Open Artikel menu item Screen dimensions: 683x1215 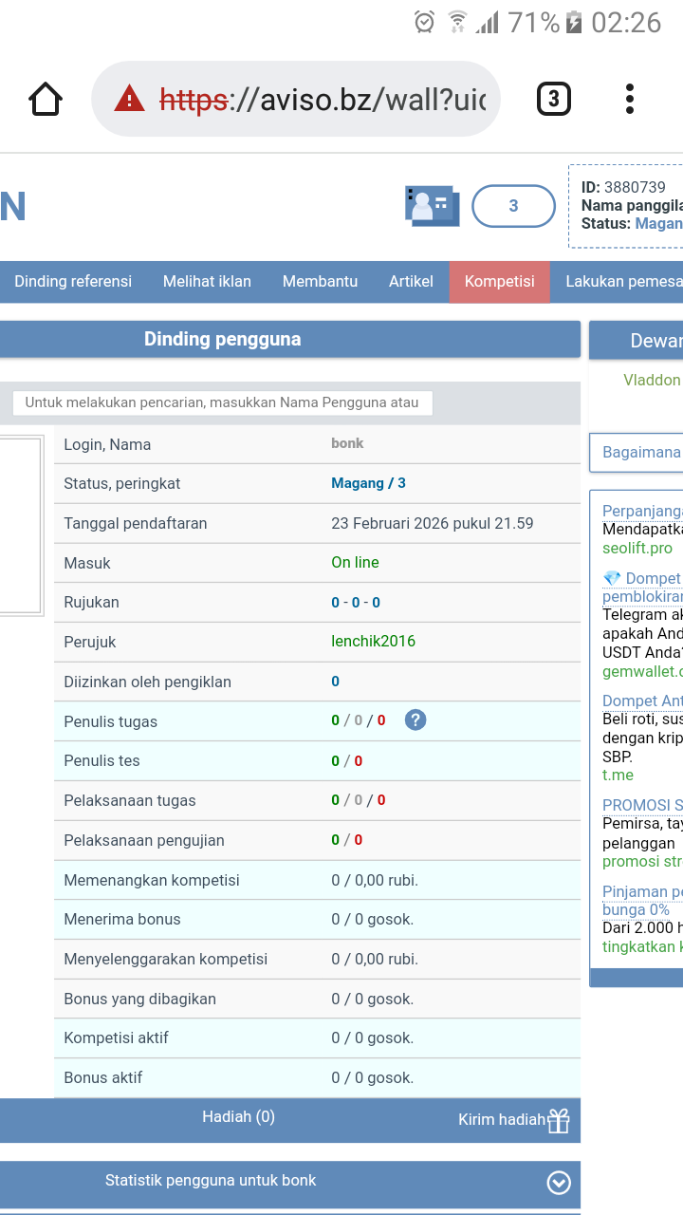pos(411,282)
